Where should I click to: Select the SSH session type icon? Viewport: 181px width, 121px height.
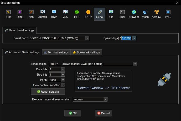pyautogui.click(x=8, y=14)
